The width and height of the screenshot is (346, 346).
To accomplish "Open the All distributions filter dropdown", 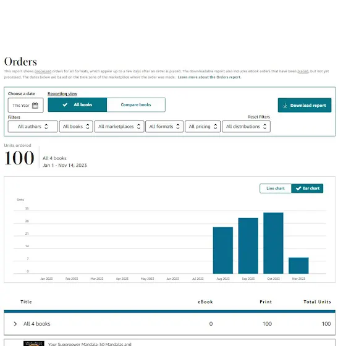I will (247, 127).
